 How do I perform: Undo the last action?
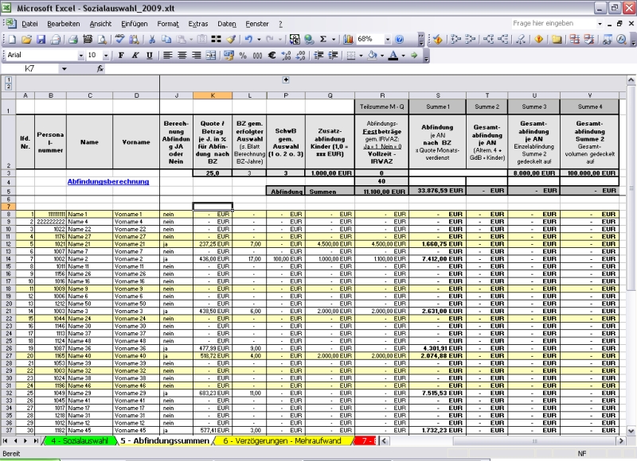click(x=248, y=39)
